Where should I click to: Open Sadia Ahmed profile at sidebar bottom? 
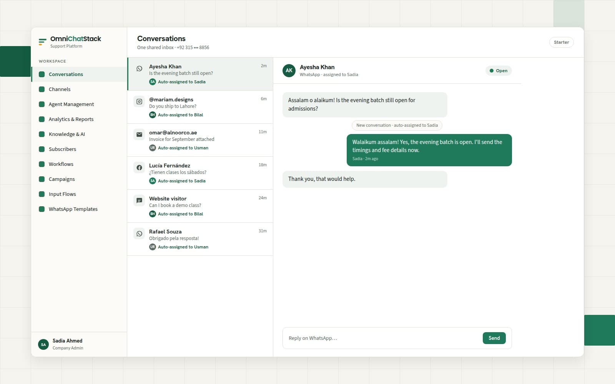point(79,344)
